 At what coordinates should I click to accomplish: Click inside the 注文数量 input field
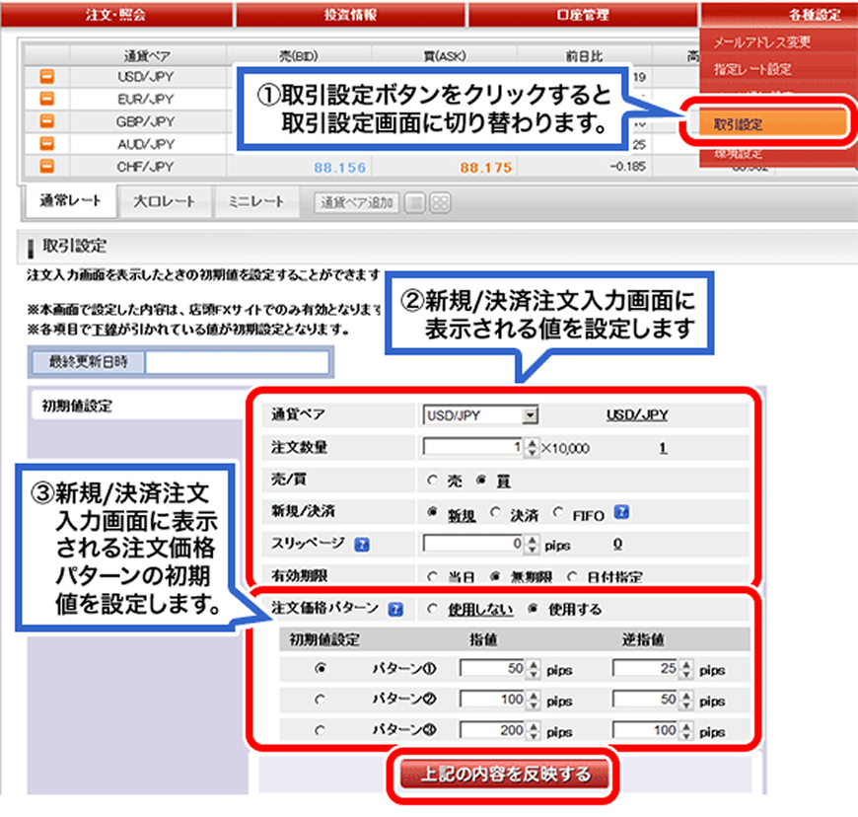(x=473, y=447)
